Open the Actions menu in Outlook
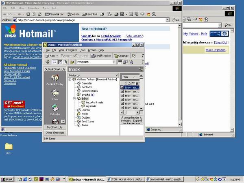The height and width of the screenshot is (183, 244). tap(92, 50)
